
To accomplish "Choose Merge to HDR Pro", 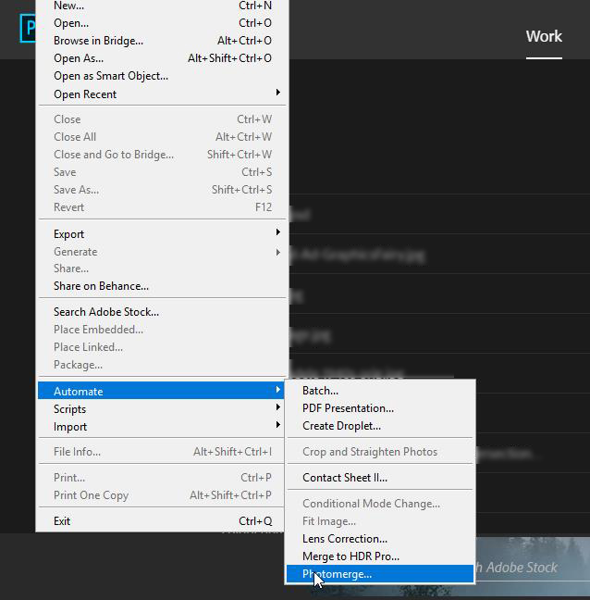I will [x=350, y=556].
